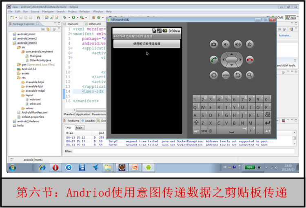Open Package Explorer view menu arrow
306x208 pixels.
(59, 29)
